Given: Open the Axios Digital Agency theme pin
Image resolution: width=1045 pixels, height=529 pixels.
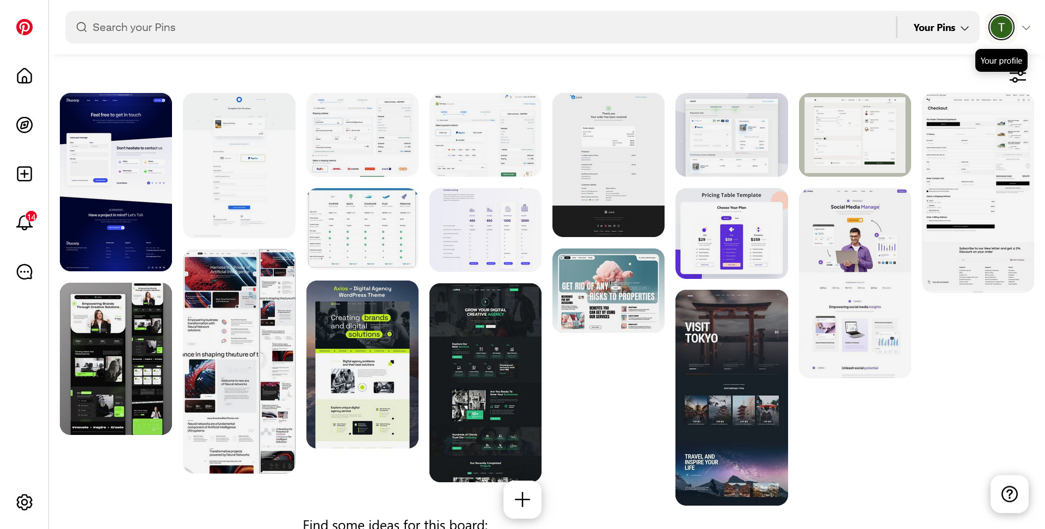Looking at the screenshot, I should pyautogui.click(x=362, y=364).
